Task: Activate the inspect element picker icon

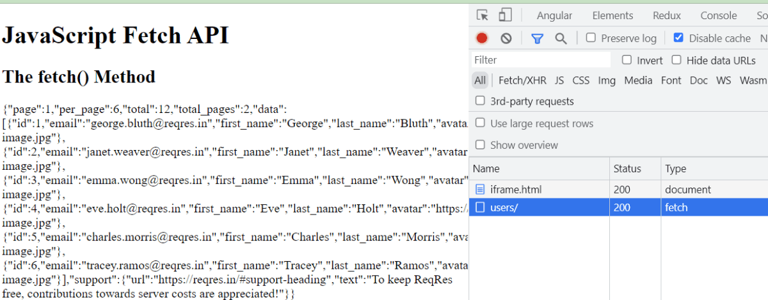Action: pos(483,15)
